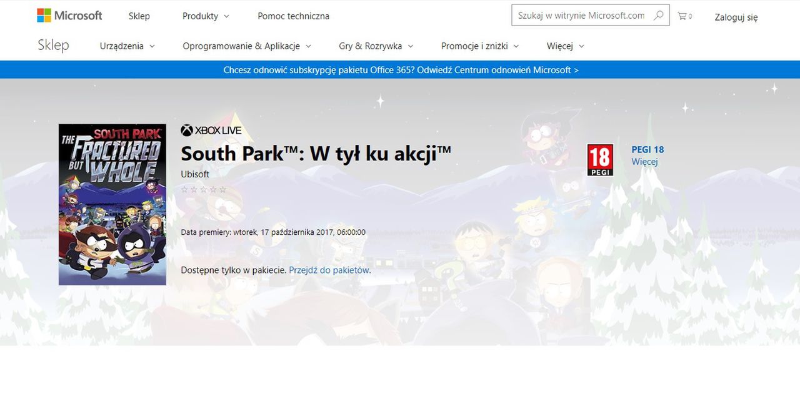This screenshot has height=414, width=800.
Task: Click the PEGI 18 rating badge
Action: pyautogui.click(x=600, y=160)
